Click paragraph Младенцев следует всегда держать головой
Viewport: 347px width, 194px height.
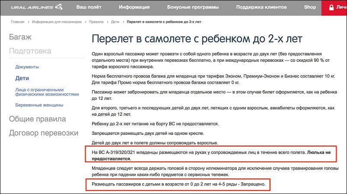coord(215,172)
